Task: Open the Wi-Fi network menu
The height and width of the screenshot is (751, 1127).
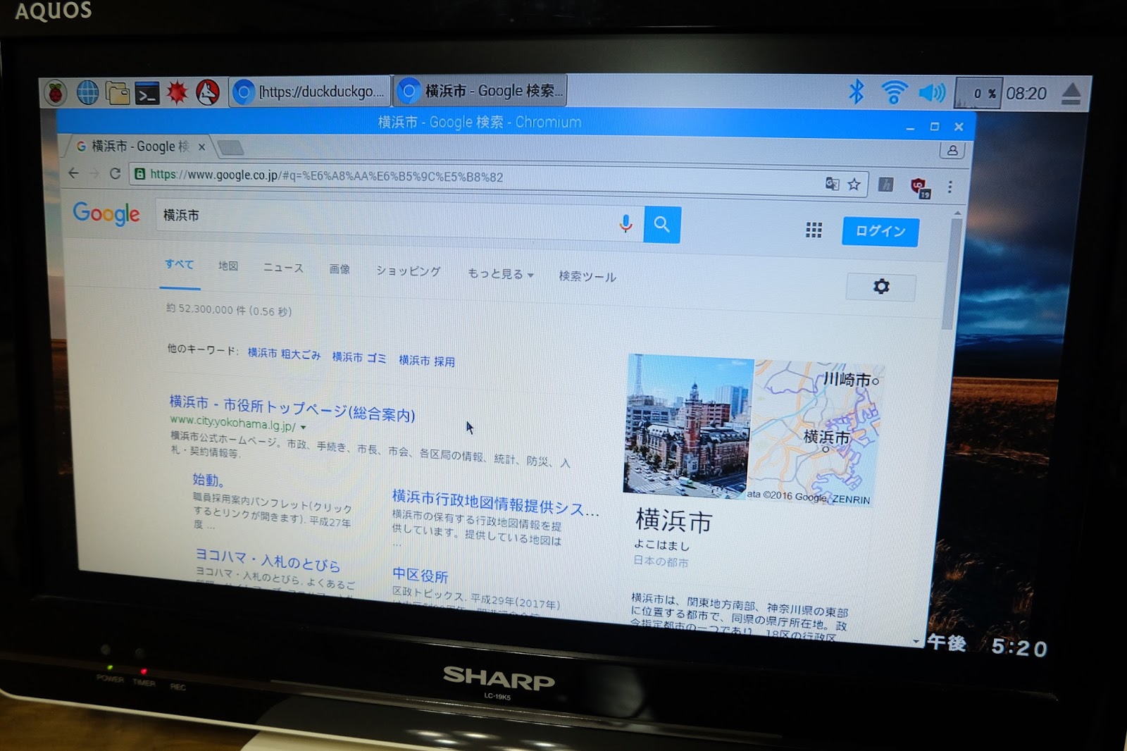Action: [x=894, y=92]
